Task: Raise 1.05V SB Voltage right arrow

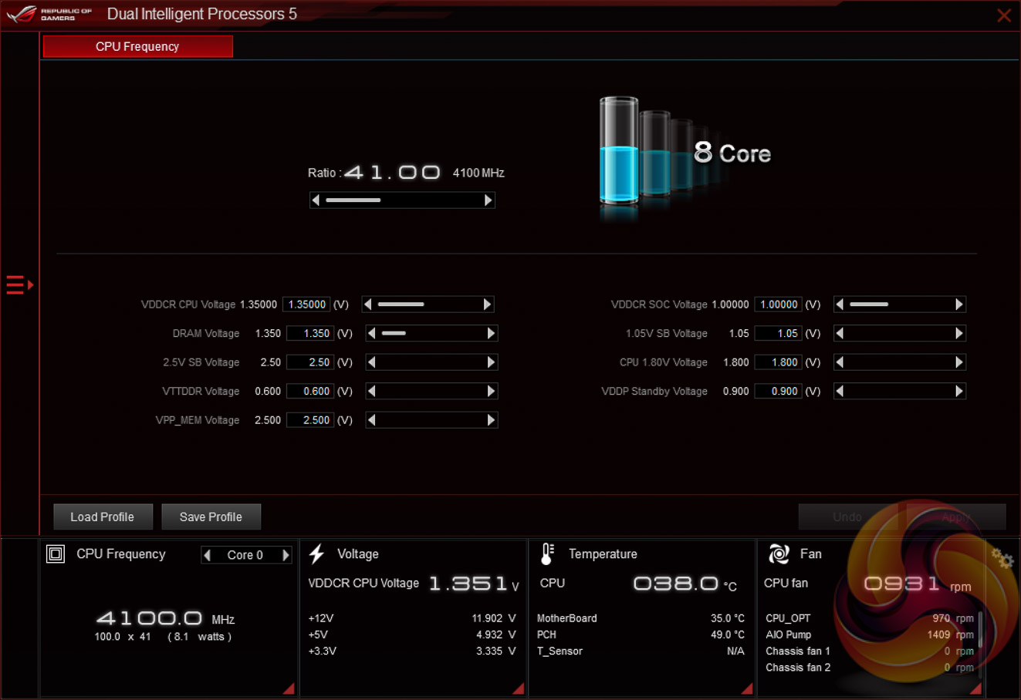Action: [959, 333]
